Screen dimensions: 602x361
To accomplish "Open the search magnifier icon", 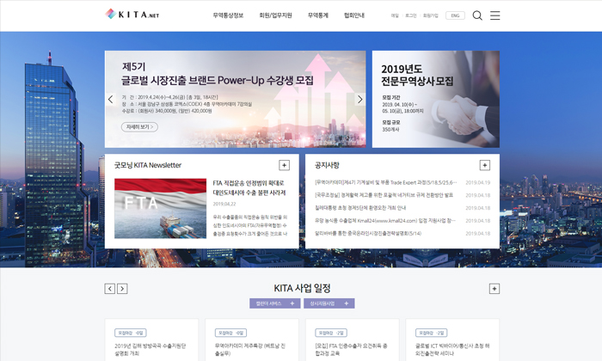I will click(x=478, y=15).
